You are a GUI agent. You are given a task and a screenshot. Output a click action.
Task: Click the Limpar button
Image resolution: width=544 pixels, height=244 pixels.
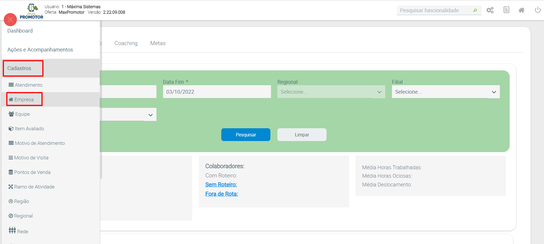pyautogui.click(x=302, y=135)
